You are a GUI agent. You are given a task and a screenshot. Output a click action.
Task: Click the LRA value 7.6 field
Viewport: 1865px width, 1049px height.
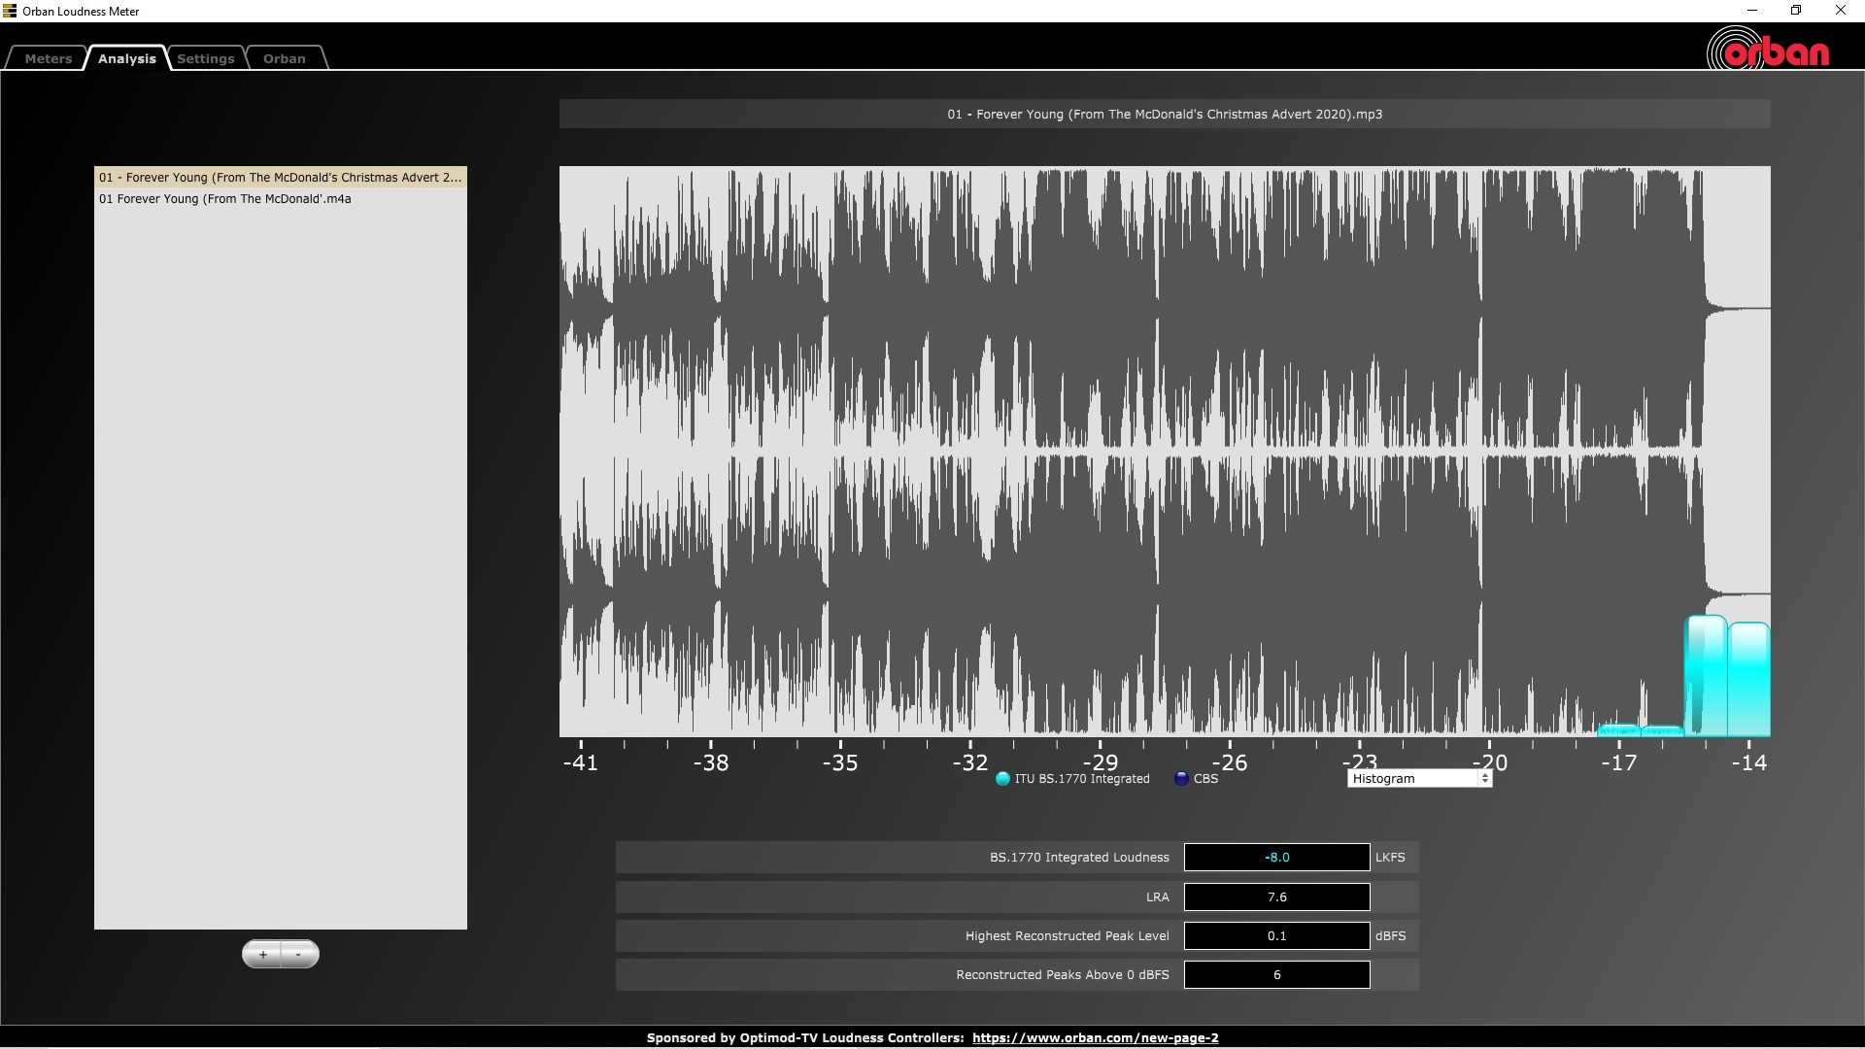coord(1277,897)
